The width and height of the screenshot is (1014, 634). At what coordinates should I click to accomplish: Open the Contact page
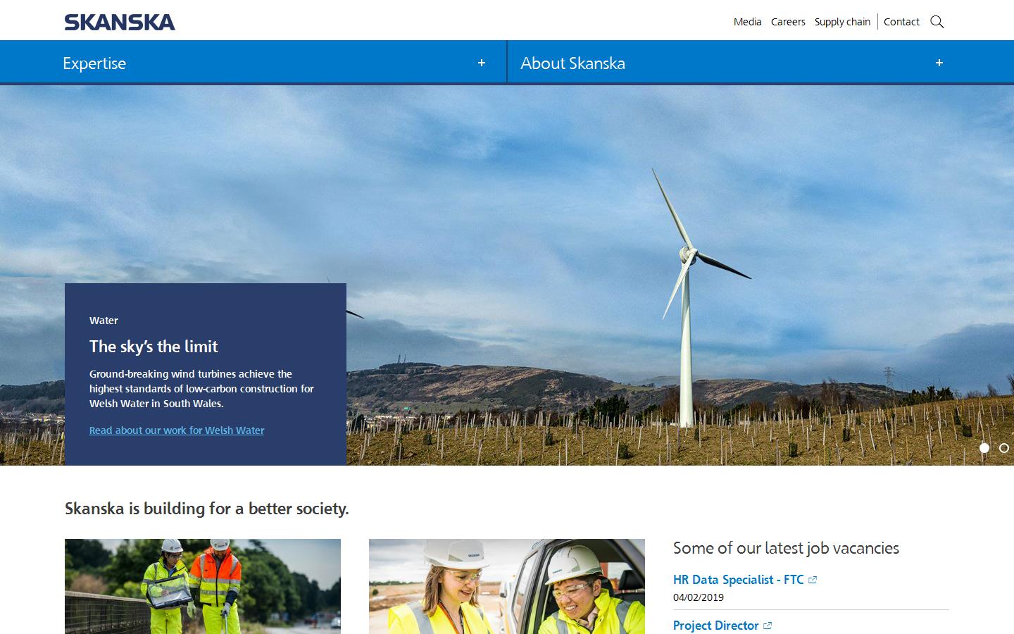901,22
